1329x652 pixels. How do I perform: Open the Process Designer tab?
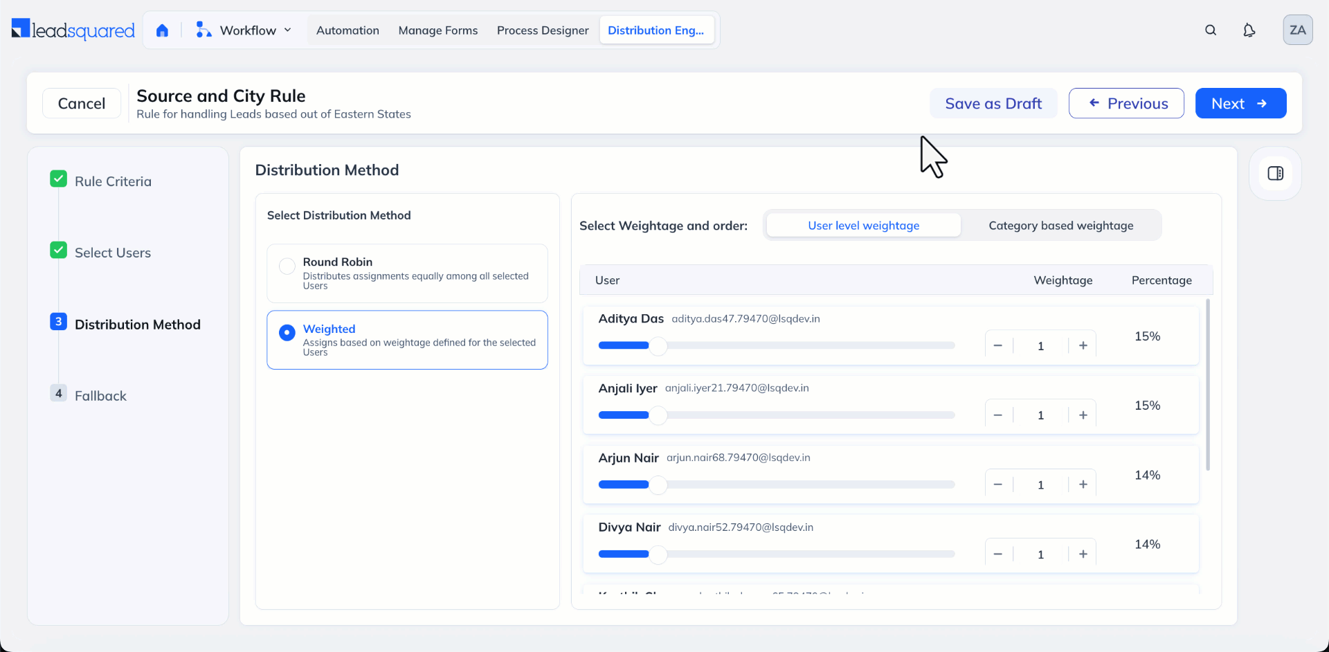[x=543, y=30]
